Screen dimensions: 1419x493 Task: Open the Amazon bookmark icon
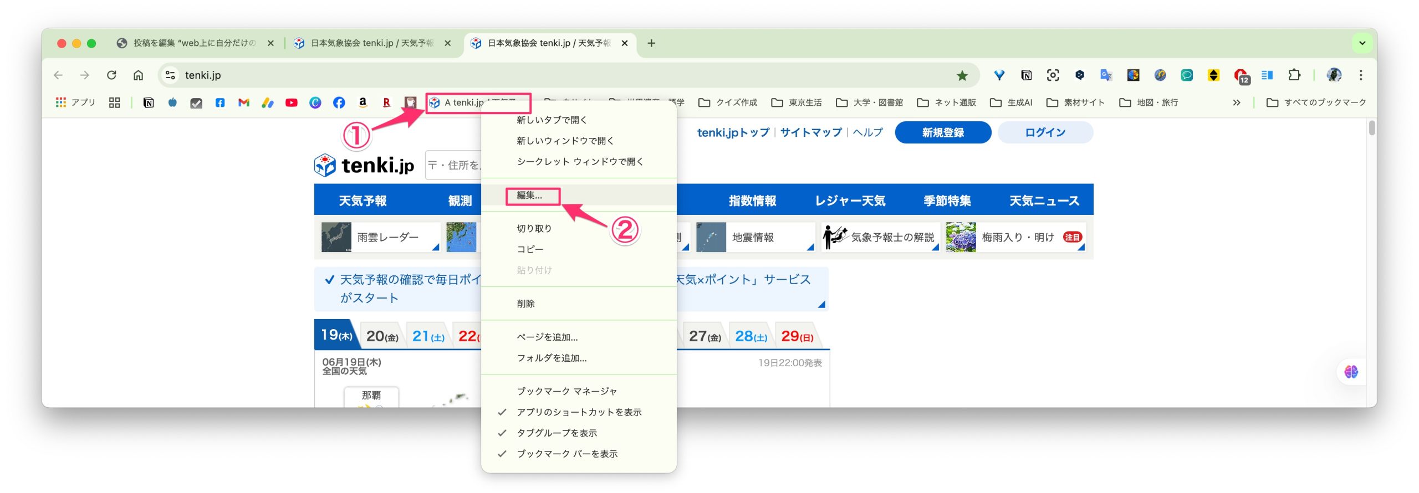363,102
